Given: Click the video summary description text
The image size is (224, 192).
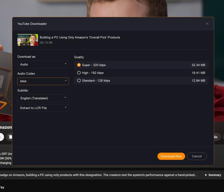Looking at the screenshot, I should [98, 175].
